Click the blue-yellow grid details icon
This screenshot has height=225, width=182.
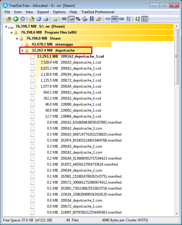click(x=92, y=19)
